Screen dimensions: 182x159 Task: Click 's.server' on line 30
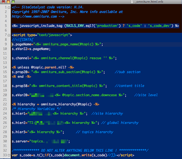pyautogui.click(x=20, y=141)
